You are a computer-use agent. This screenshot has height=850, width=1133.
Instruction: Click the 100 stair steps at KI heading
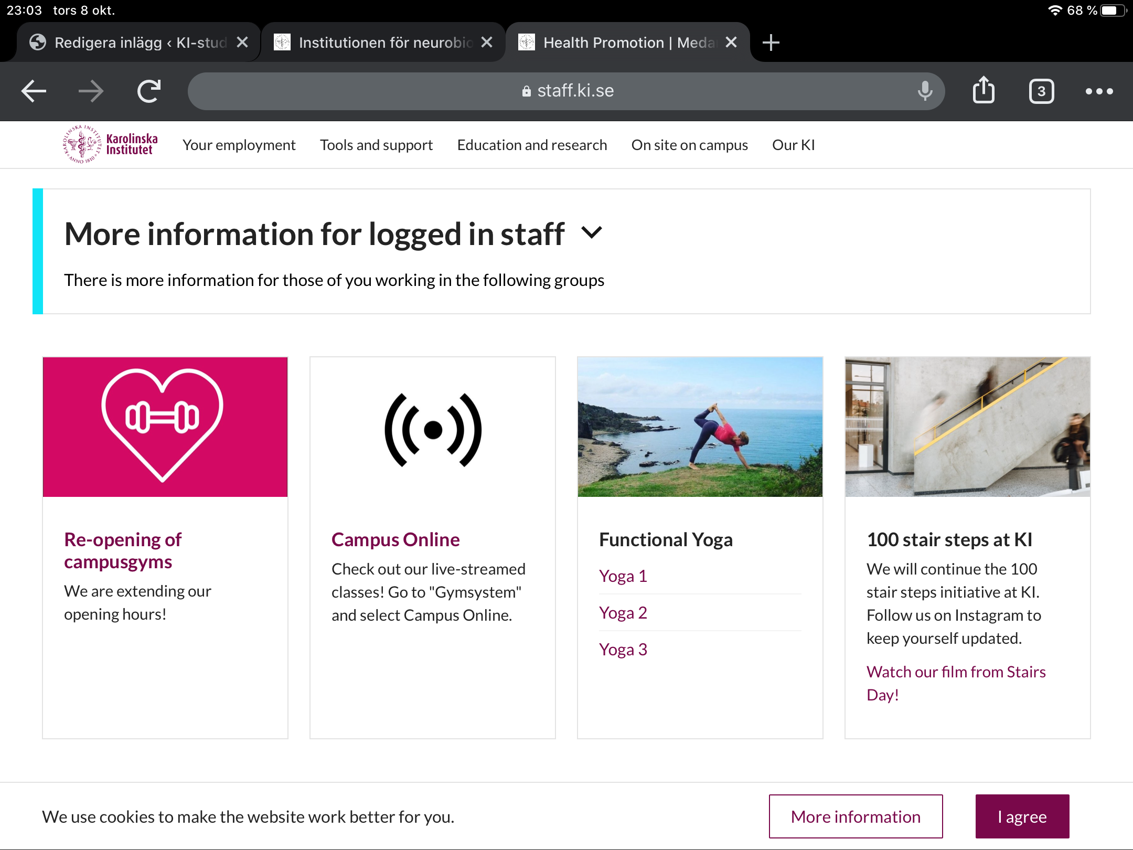pyautogui.click(x=949, y=539)
